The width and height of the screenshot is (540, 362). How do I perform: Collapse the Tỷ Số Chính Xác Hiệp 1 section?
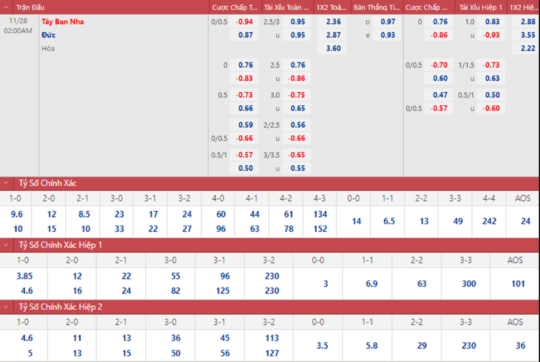pos(7,245)
